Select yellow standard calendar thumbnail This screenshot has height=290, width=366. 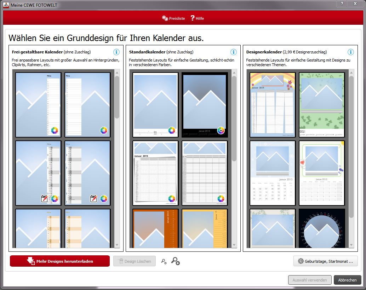coord(205,229)
